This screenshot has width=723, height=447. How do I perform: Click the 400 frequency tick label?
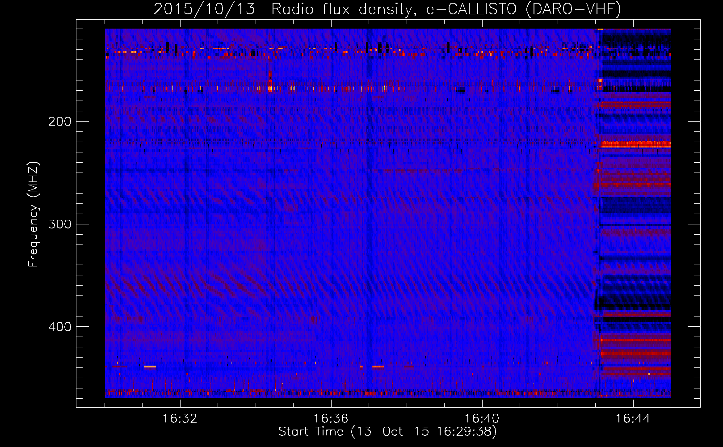[60, 327]
